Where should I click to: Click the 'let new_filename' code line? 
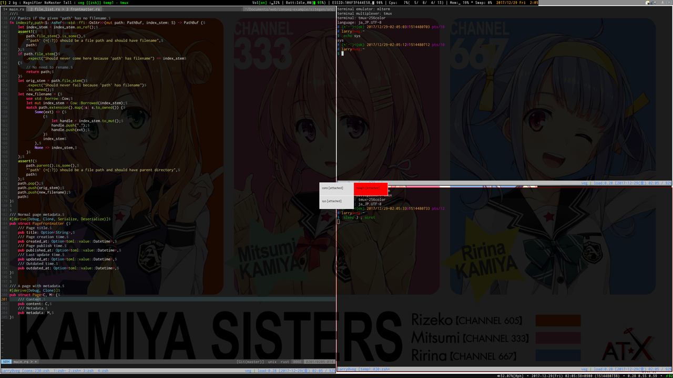pos(40,94)
